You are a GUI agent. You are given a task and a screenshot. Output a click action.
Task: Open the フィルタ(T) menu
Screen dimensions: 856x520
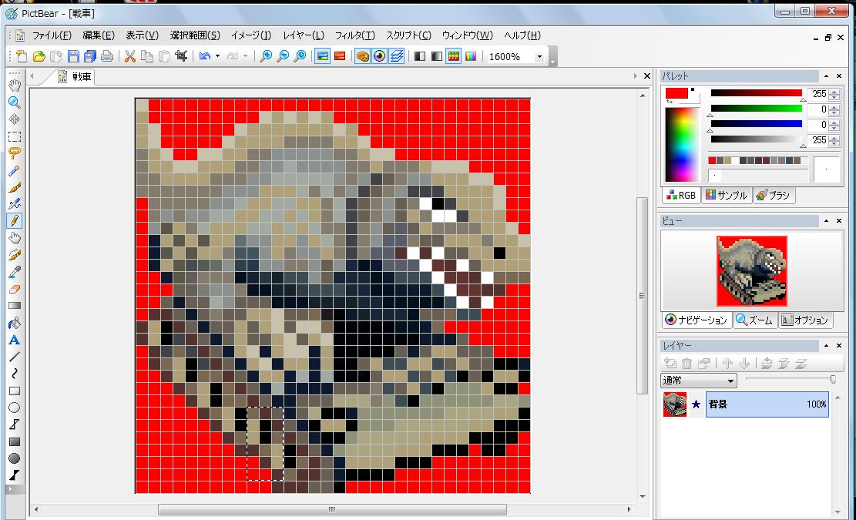pyautogui.click(x=355, y=35)
